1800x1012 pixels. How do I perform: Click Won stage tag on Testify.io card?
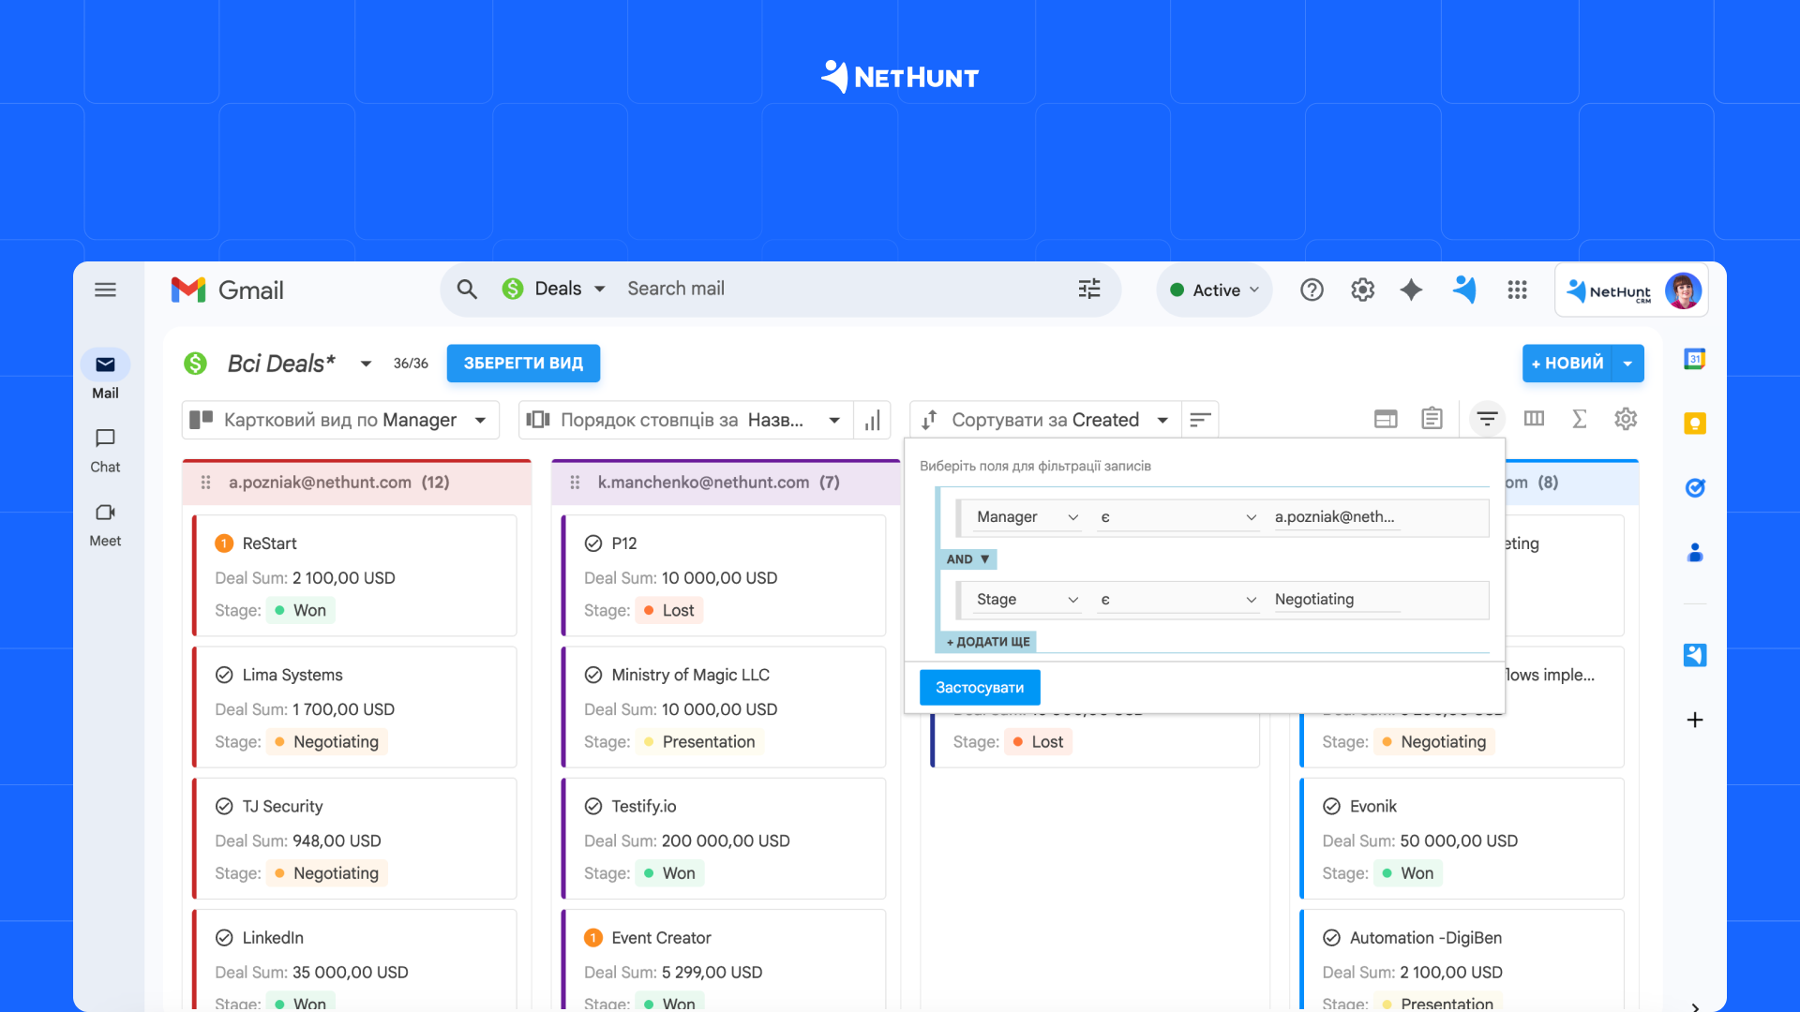pyautogui.click(x=669, y=873)
